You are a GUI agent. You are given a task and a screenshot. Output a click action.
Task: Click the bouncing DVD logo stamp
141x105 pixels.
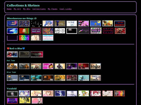(72, 31)
